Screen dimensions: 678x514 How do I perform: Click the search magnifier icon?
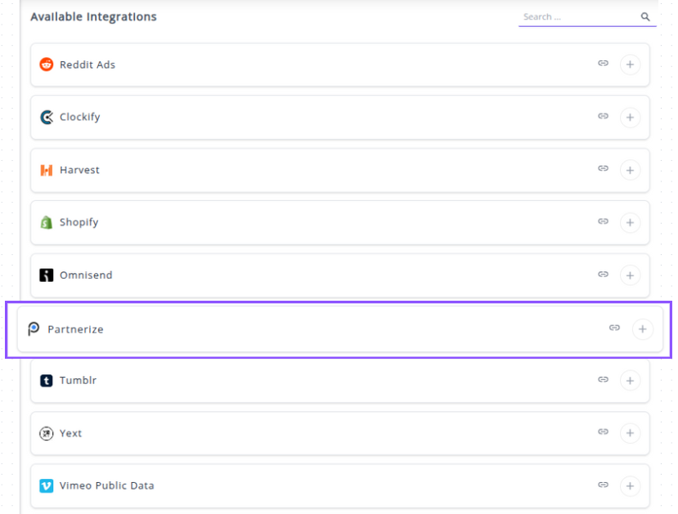[645, 17]
